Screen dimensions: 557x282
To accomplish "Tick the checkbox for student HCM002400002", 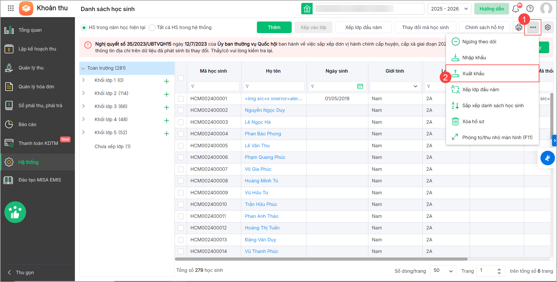I will [x=181, y=110].
